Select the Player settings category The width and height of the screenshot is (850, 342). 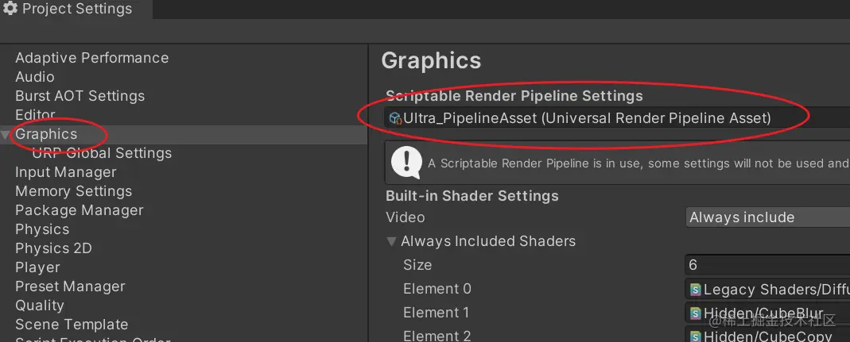(37, 267)
